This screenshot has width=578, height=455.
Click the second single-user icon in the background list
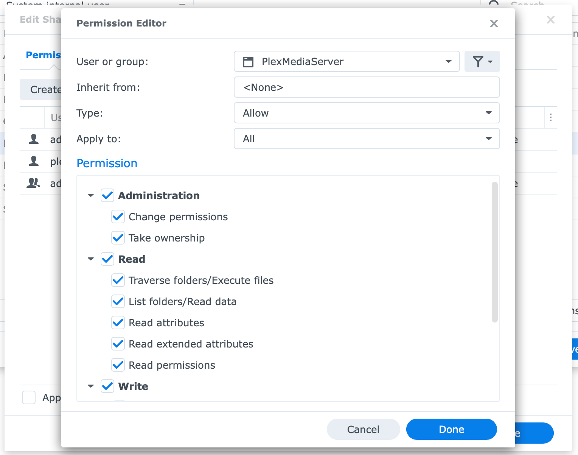[34, 161]
